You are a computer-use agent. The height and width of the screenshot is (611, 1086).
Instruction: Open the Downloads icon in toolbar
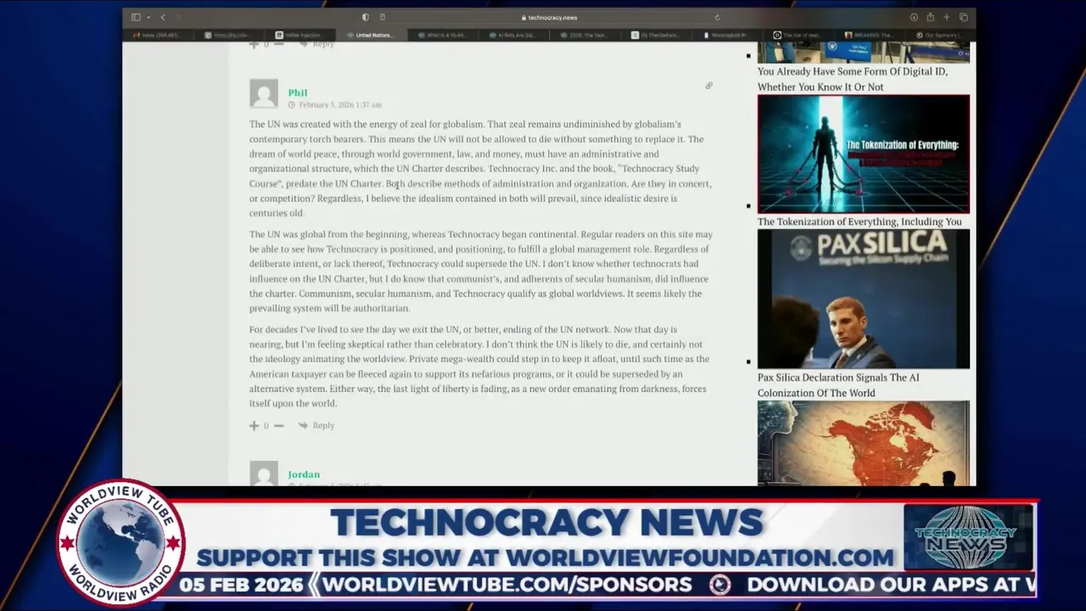click(x=914, y=17)
